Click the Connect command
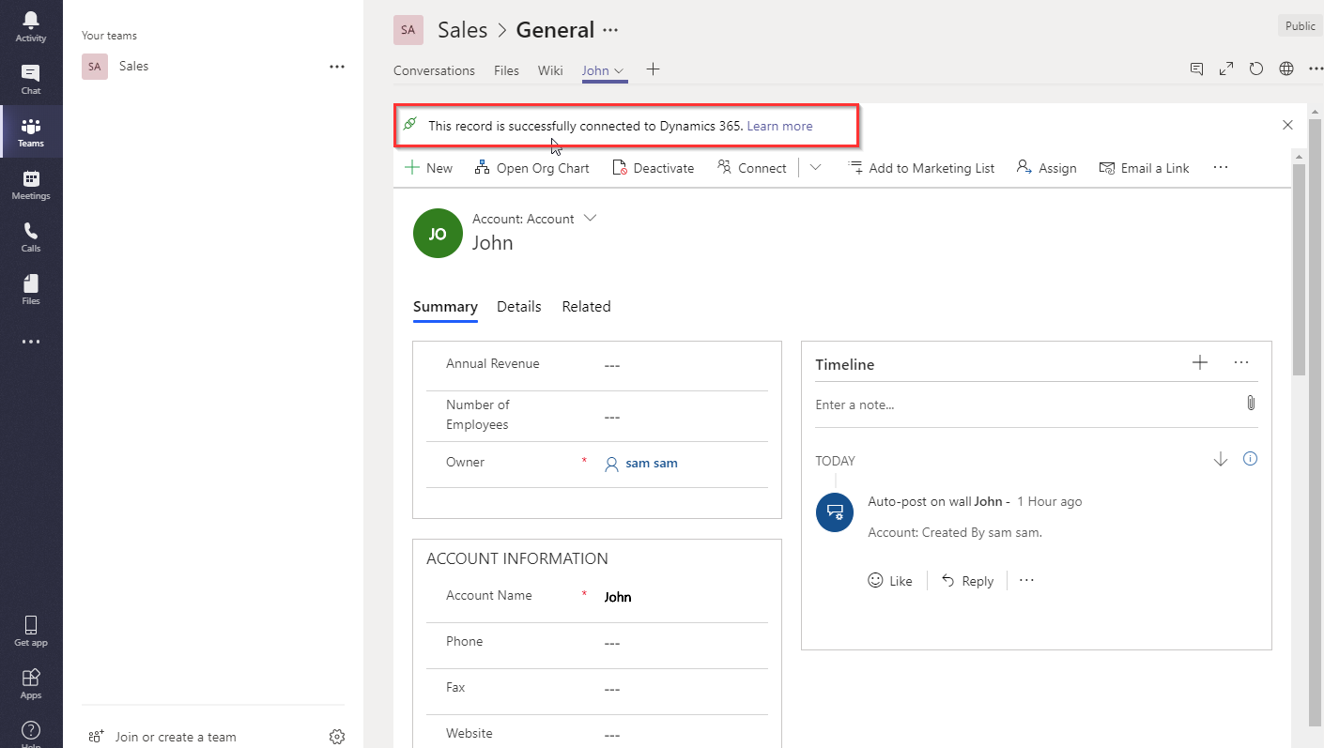 pos(752,168)
